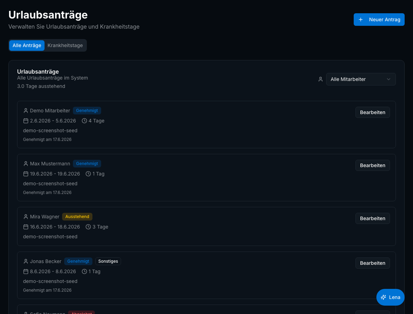Switch to the Krankheitstage tab
This screenshot has width=413, height=314.
[65, 45]
